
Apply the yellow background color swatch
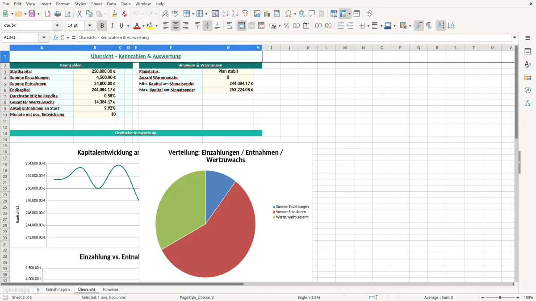(x=150, y=26)
